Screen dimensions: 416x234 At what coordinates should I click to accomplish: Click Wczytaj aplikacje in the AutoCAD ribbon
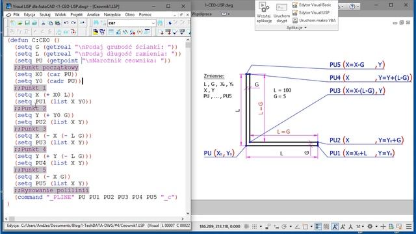pyautogui.click(x=264, y=13)
